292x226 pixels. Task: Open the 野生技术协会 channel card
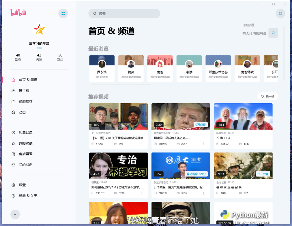tap(218, 68)
